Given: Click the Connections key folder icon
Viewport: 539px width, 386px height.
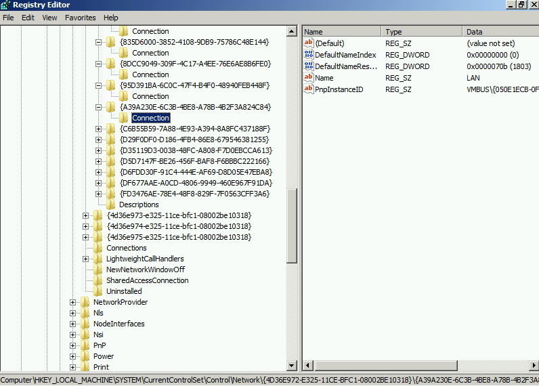Looking at the screenshot, I should [x=98, y=248].
